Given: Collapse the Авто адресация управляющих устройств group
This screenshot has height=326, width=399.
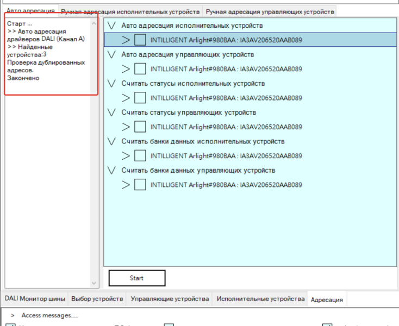Looking at the screenshot, I should tap(111, 54).
